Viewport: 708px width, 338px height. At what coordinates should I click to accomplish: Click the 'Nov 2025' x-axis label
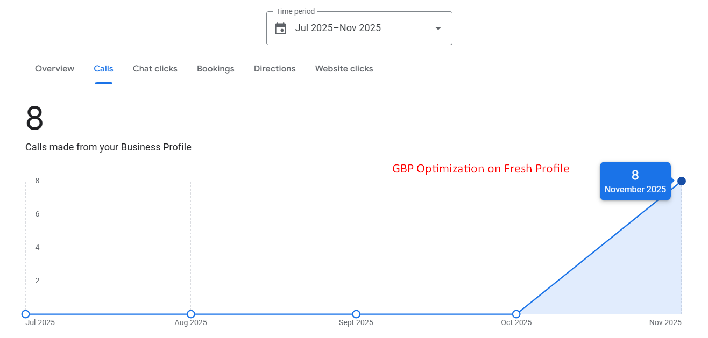665,322
